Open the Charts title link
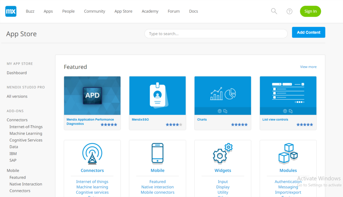The height and width of the screenshot is (197, 343). (x=202, y=119)
